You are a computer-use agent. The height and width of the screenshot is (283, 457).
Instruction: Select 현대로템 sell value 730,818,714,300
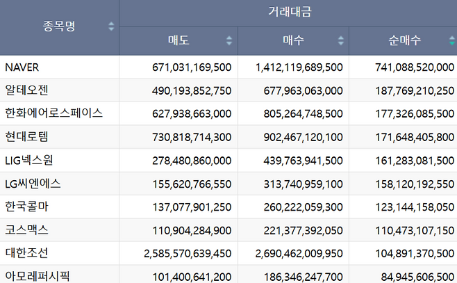tap(192, 137)
